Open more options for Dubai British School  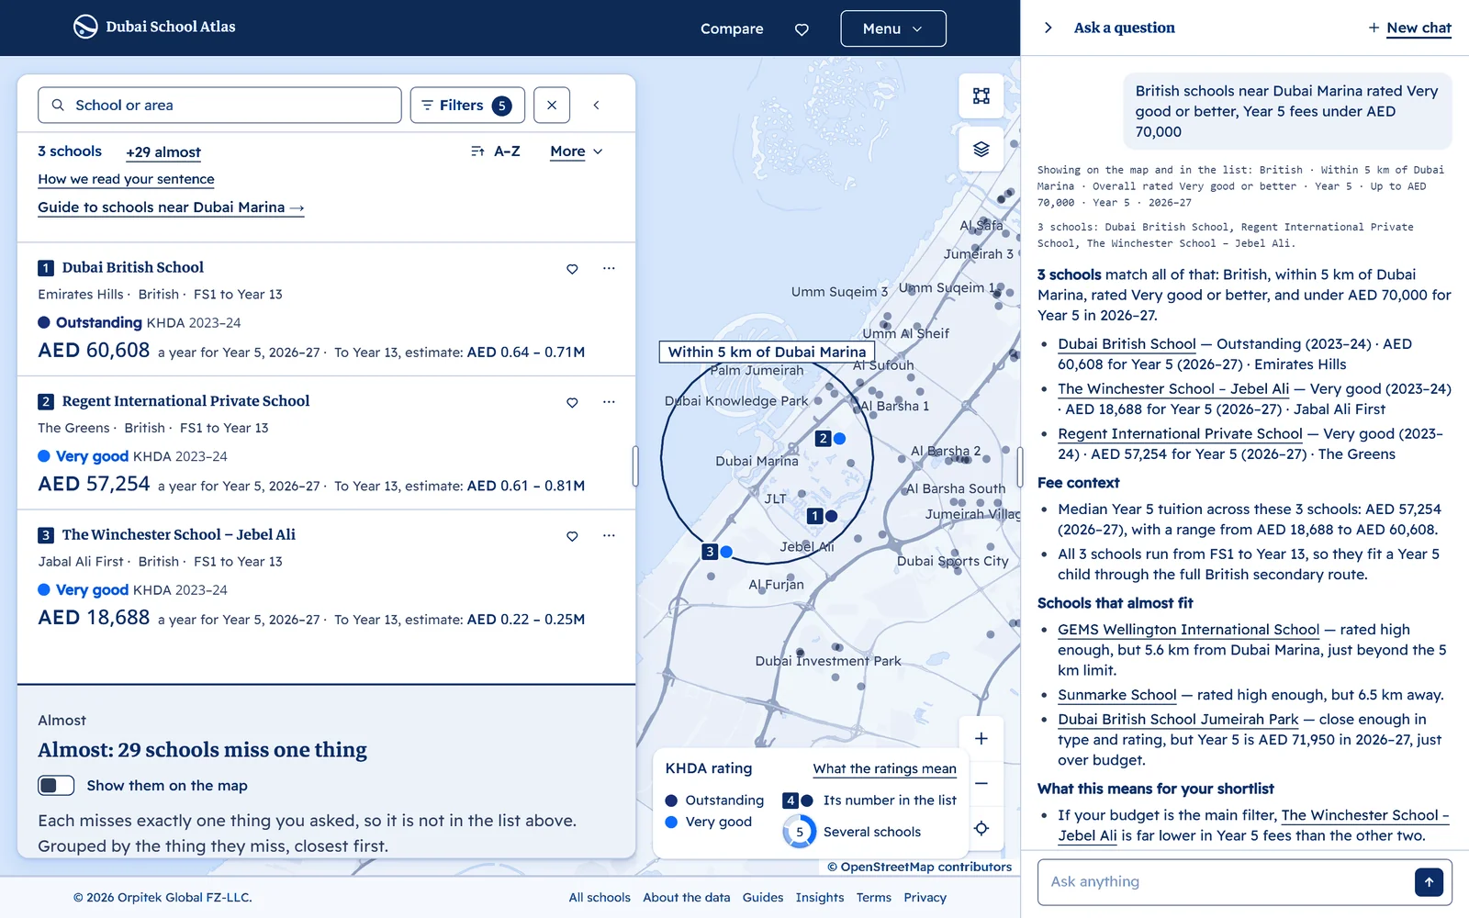click(x=609, y=268)
